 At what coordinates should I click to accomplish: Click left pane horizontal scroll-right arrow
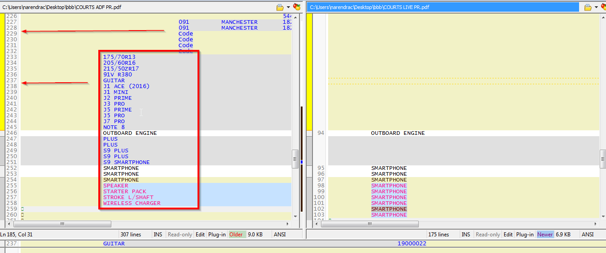[x=289, y=224]
